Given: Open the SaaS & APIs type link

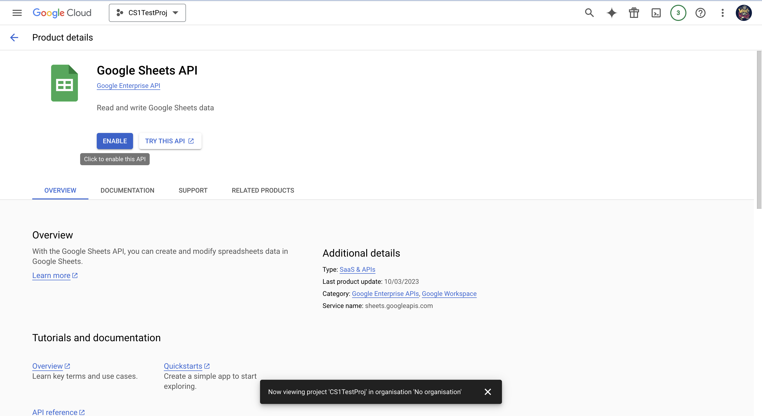Looking at the screenshot, I should tap(357, 269).
